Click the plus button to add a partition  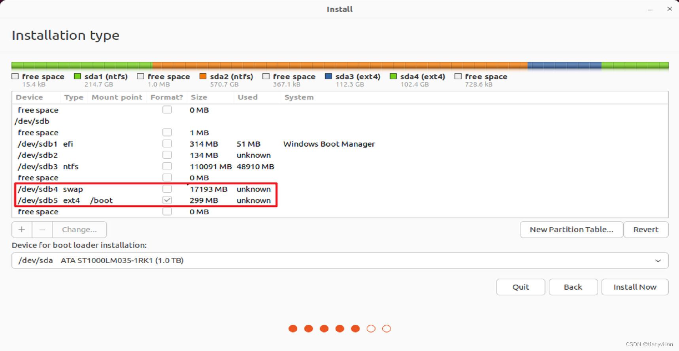[22, 230]
